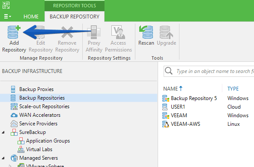254x167 pixels.
Task: Click the magnifier search icon
Action: (x=169, y=71)
